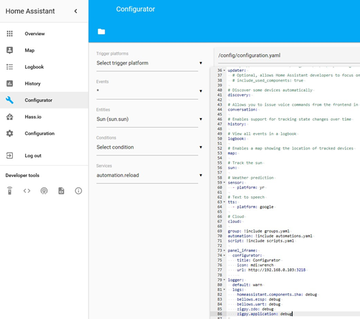Collapse the updater block fold arrow
The height and width of the screenshot is (319, 360).
224,71
